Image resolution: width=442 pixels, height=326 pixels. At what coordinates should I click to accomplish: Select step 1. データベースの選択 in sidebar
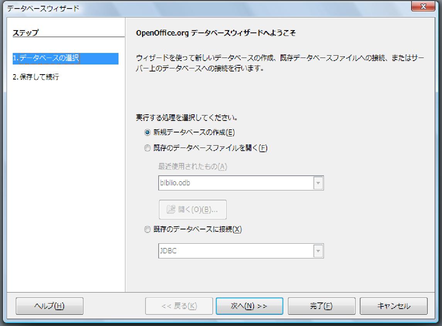[46, 59]
